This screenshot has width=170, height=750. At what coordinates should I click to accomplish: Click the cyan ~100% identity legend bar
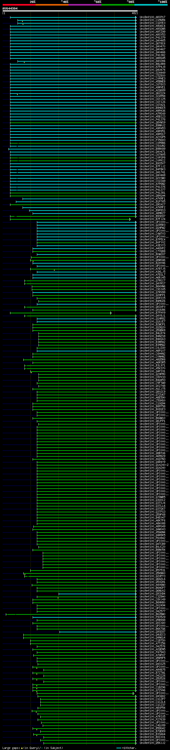[x=151, y=5]
